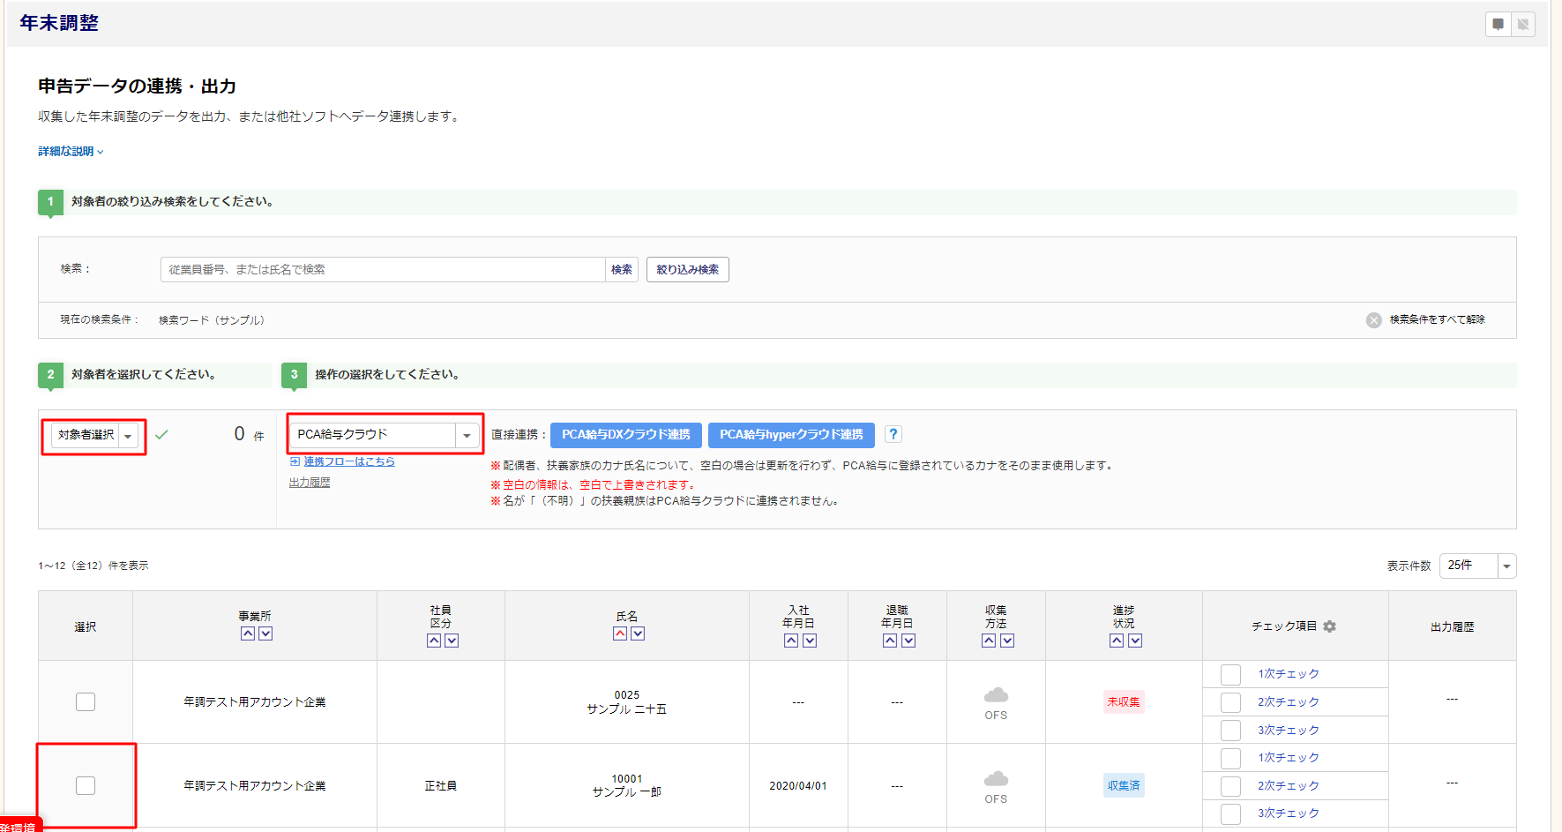Sort 社員区分 column ascending
The height and width of the screenshot is (832, 1562).
[x=434, y=641]
